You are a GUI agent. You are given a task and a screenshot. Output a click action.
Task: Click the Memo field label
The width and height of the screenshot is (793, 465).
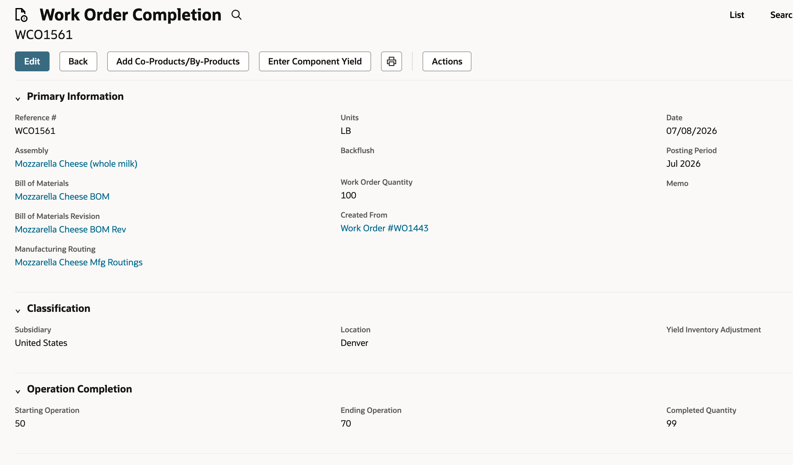pos(677,183)
